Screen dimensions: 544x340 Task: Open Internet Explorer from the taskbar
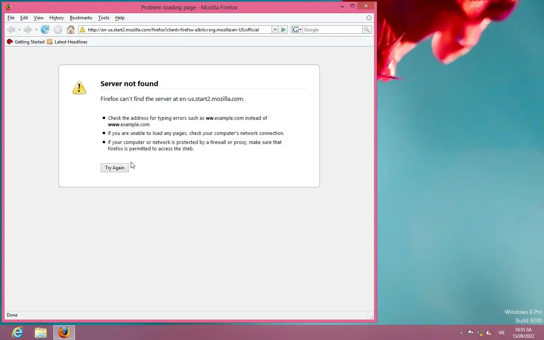click(x=17, y=332)
